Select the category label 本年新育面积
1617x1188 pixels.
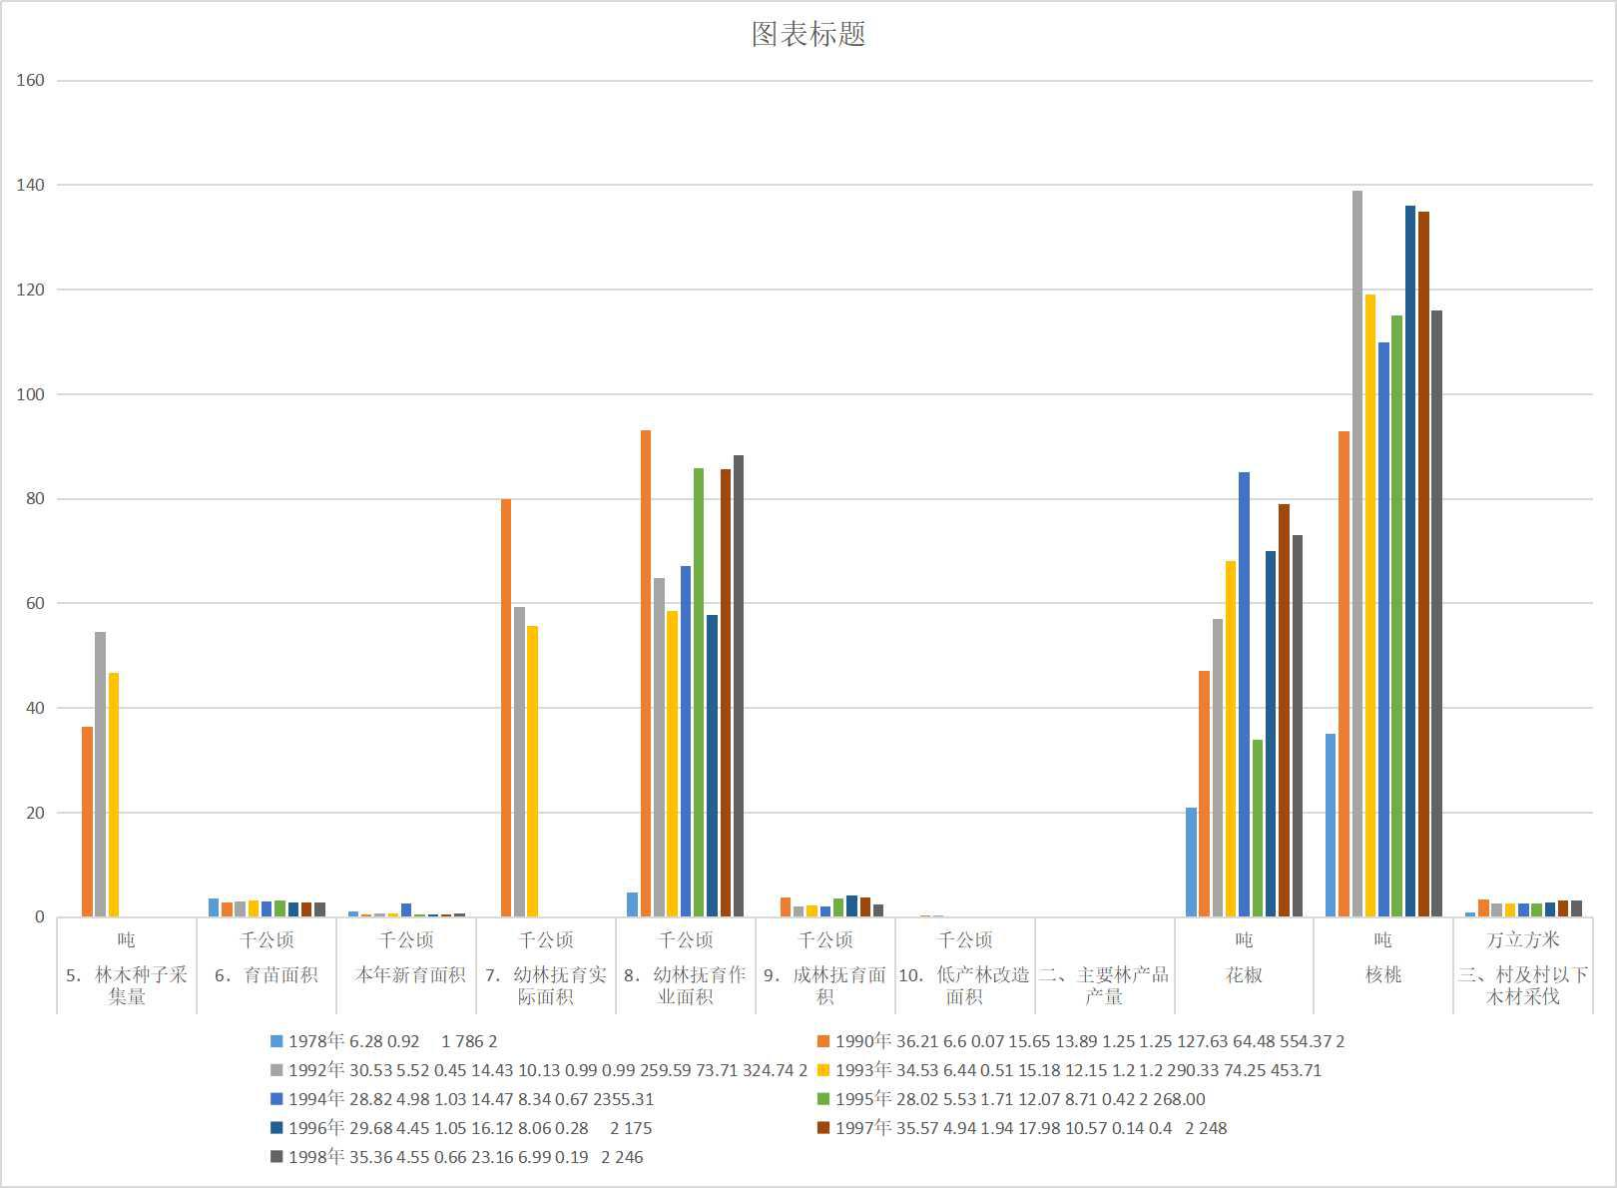pyautogui.click(x=410, y=975)
